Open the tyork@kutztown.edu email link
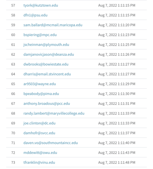Screen dimensions: 153x169 click(41, 5)
